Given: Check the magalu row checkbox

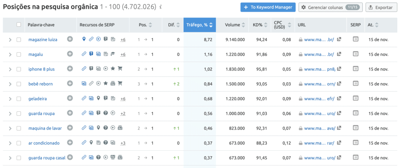Looking at the screenshot, I should (x=19, y=55).
